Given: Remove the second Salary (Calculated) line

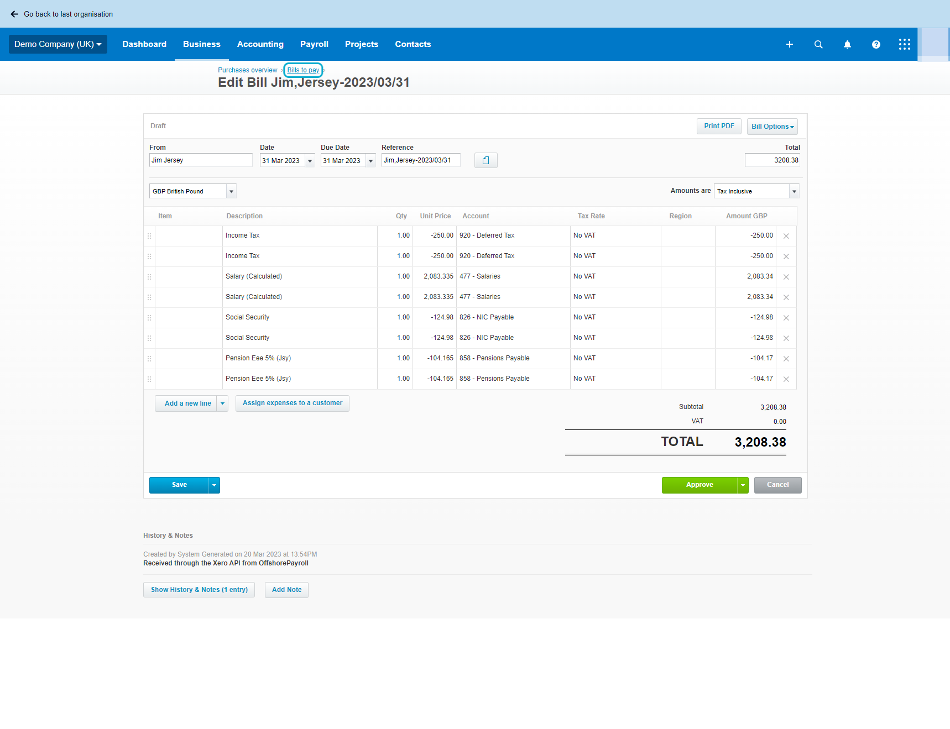Looking at the screenshot, I should pos(786,297).
